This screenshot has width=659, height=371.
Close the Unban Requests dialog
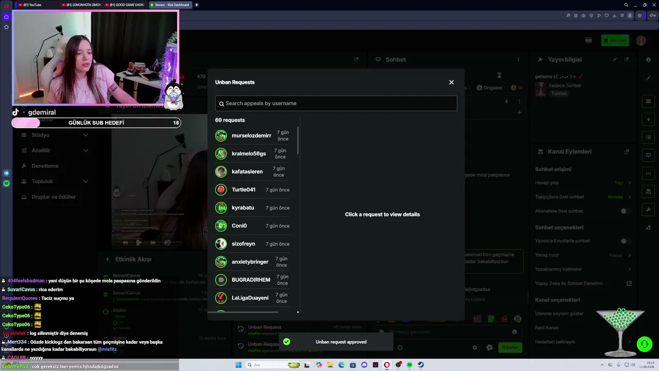(x=452, y=82)
